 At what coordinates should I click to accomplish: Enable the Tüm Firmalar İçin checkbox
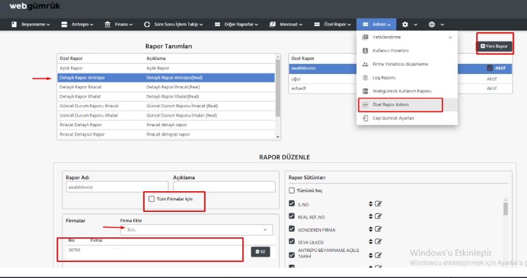point(152,199)
